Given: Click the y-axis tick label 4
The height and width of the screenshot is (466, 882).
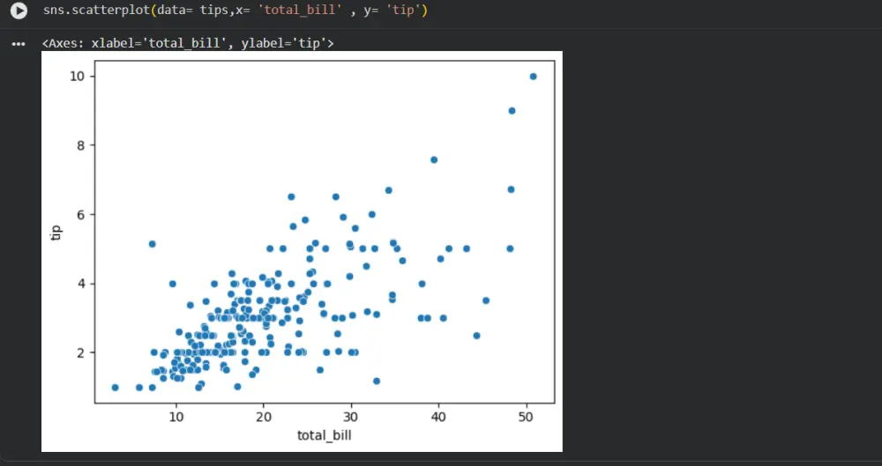Looking at the screenshot, I should 81,284.
